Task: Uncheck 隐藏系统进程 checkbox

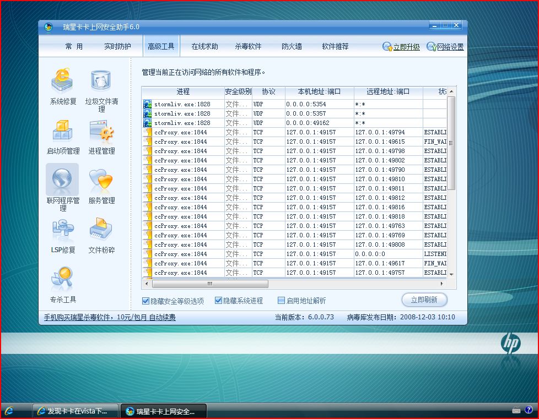Action: point(218,301)
